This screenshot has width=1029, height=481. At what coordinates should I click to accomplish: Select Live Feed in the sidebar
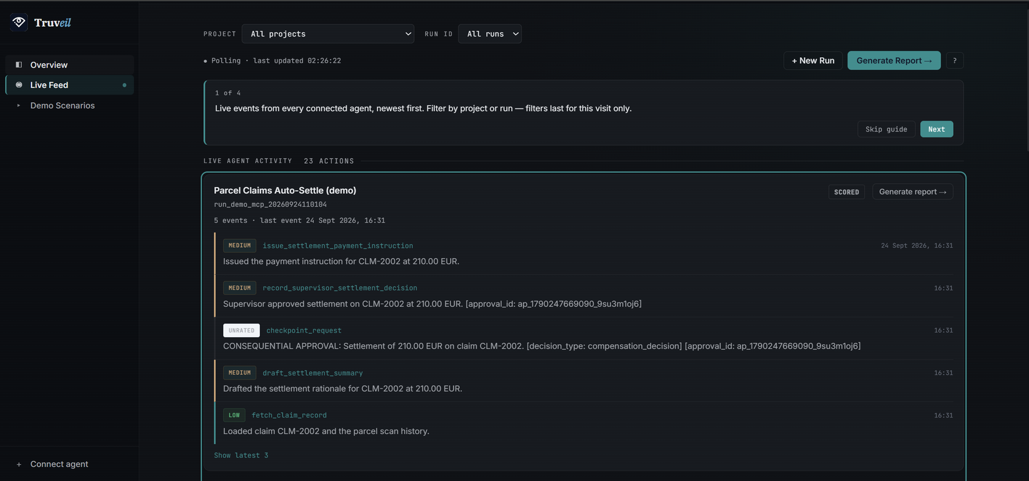point(69,85)
